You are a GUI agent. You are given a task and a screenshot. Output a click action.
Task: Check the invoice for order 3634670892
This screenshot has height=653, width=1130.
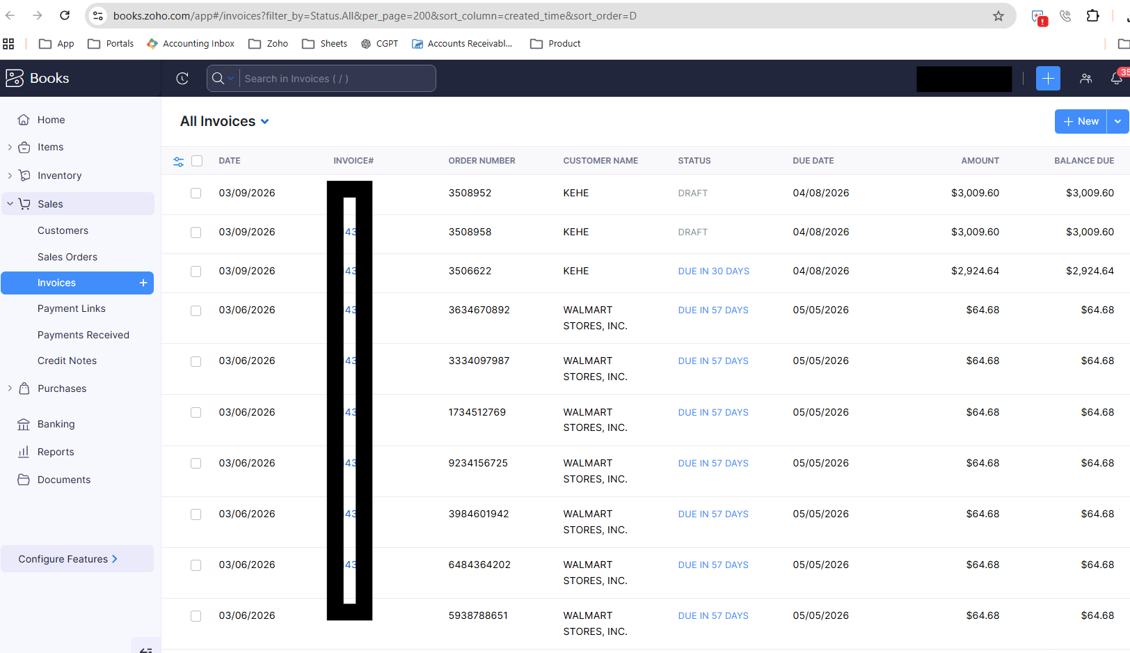point(196,310)
